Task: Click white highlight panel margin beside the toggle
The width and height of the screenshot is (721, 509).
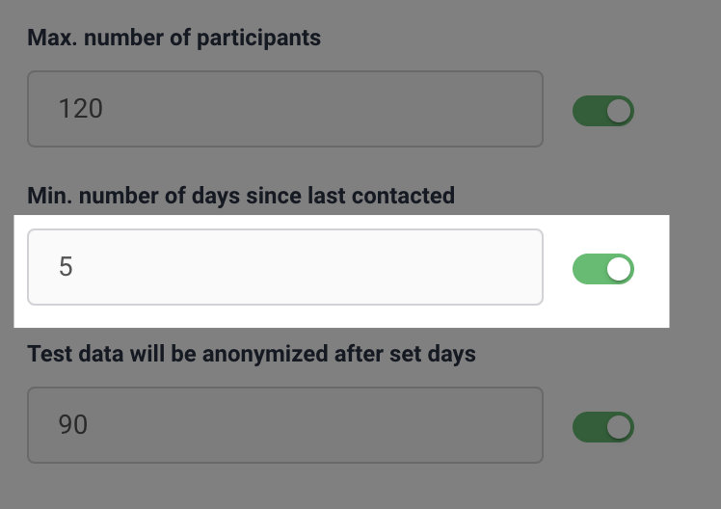Action: (653, 271)
